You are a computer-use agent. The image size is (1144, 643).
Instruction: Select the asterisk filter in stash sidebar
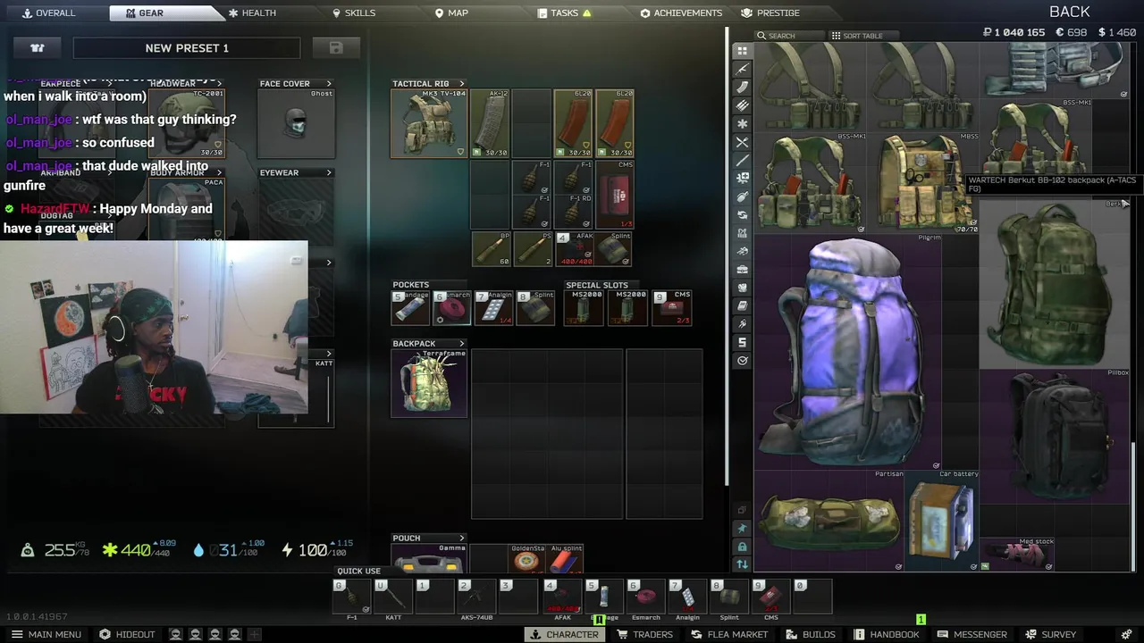pos(742,123)
